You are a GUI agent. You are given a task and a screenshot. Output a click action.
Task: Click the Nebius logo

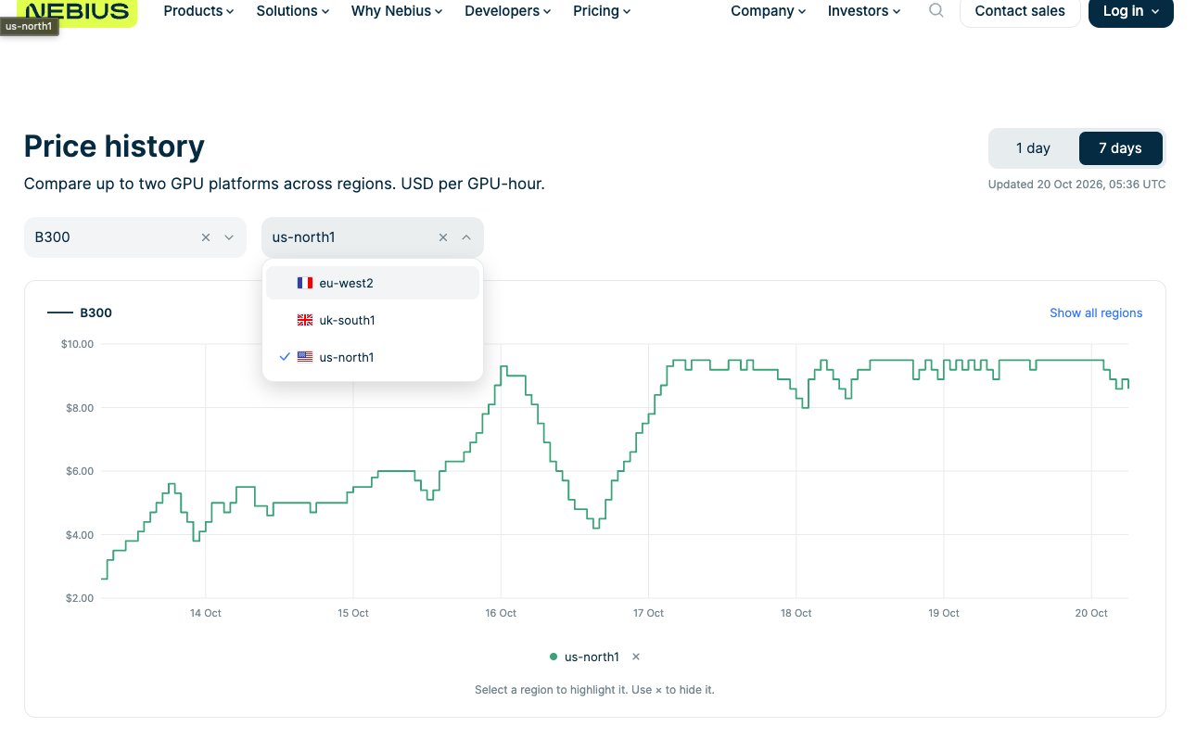point(77,12)
